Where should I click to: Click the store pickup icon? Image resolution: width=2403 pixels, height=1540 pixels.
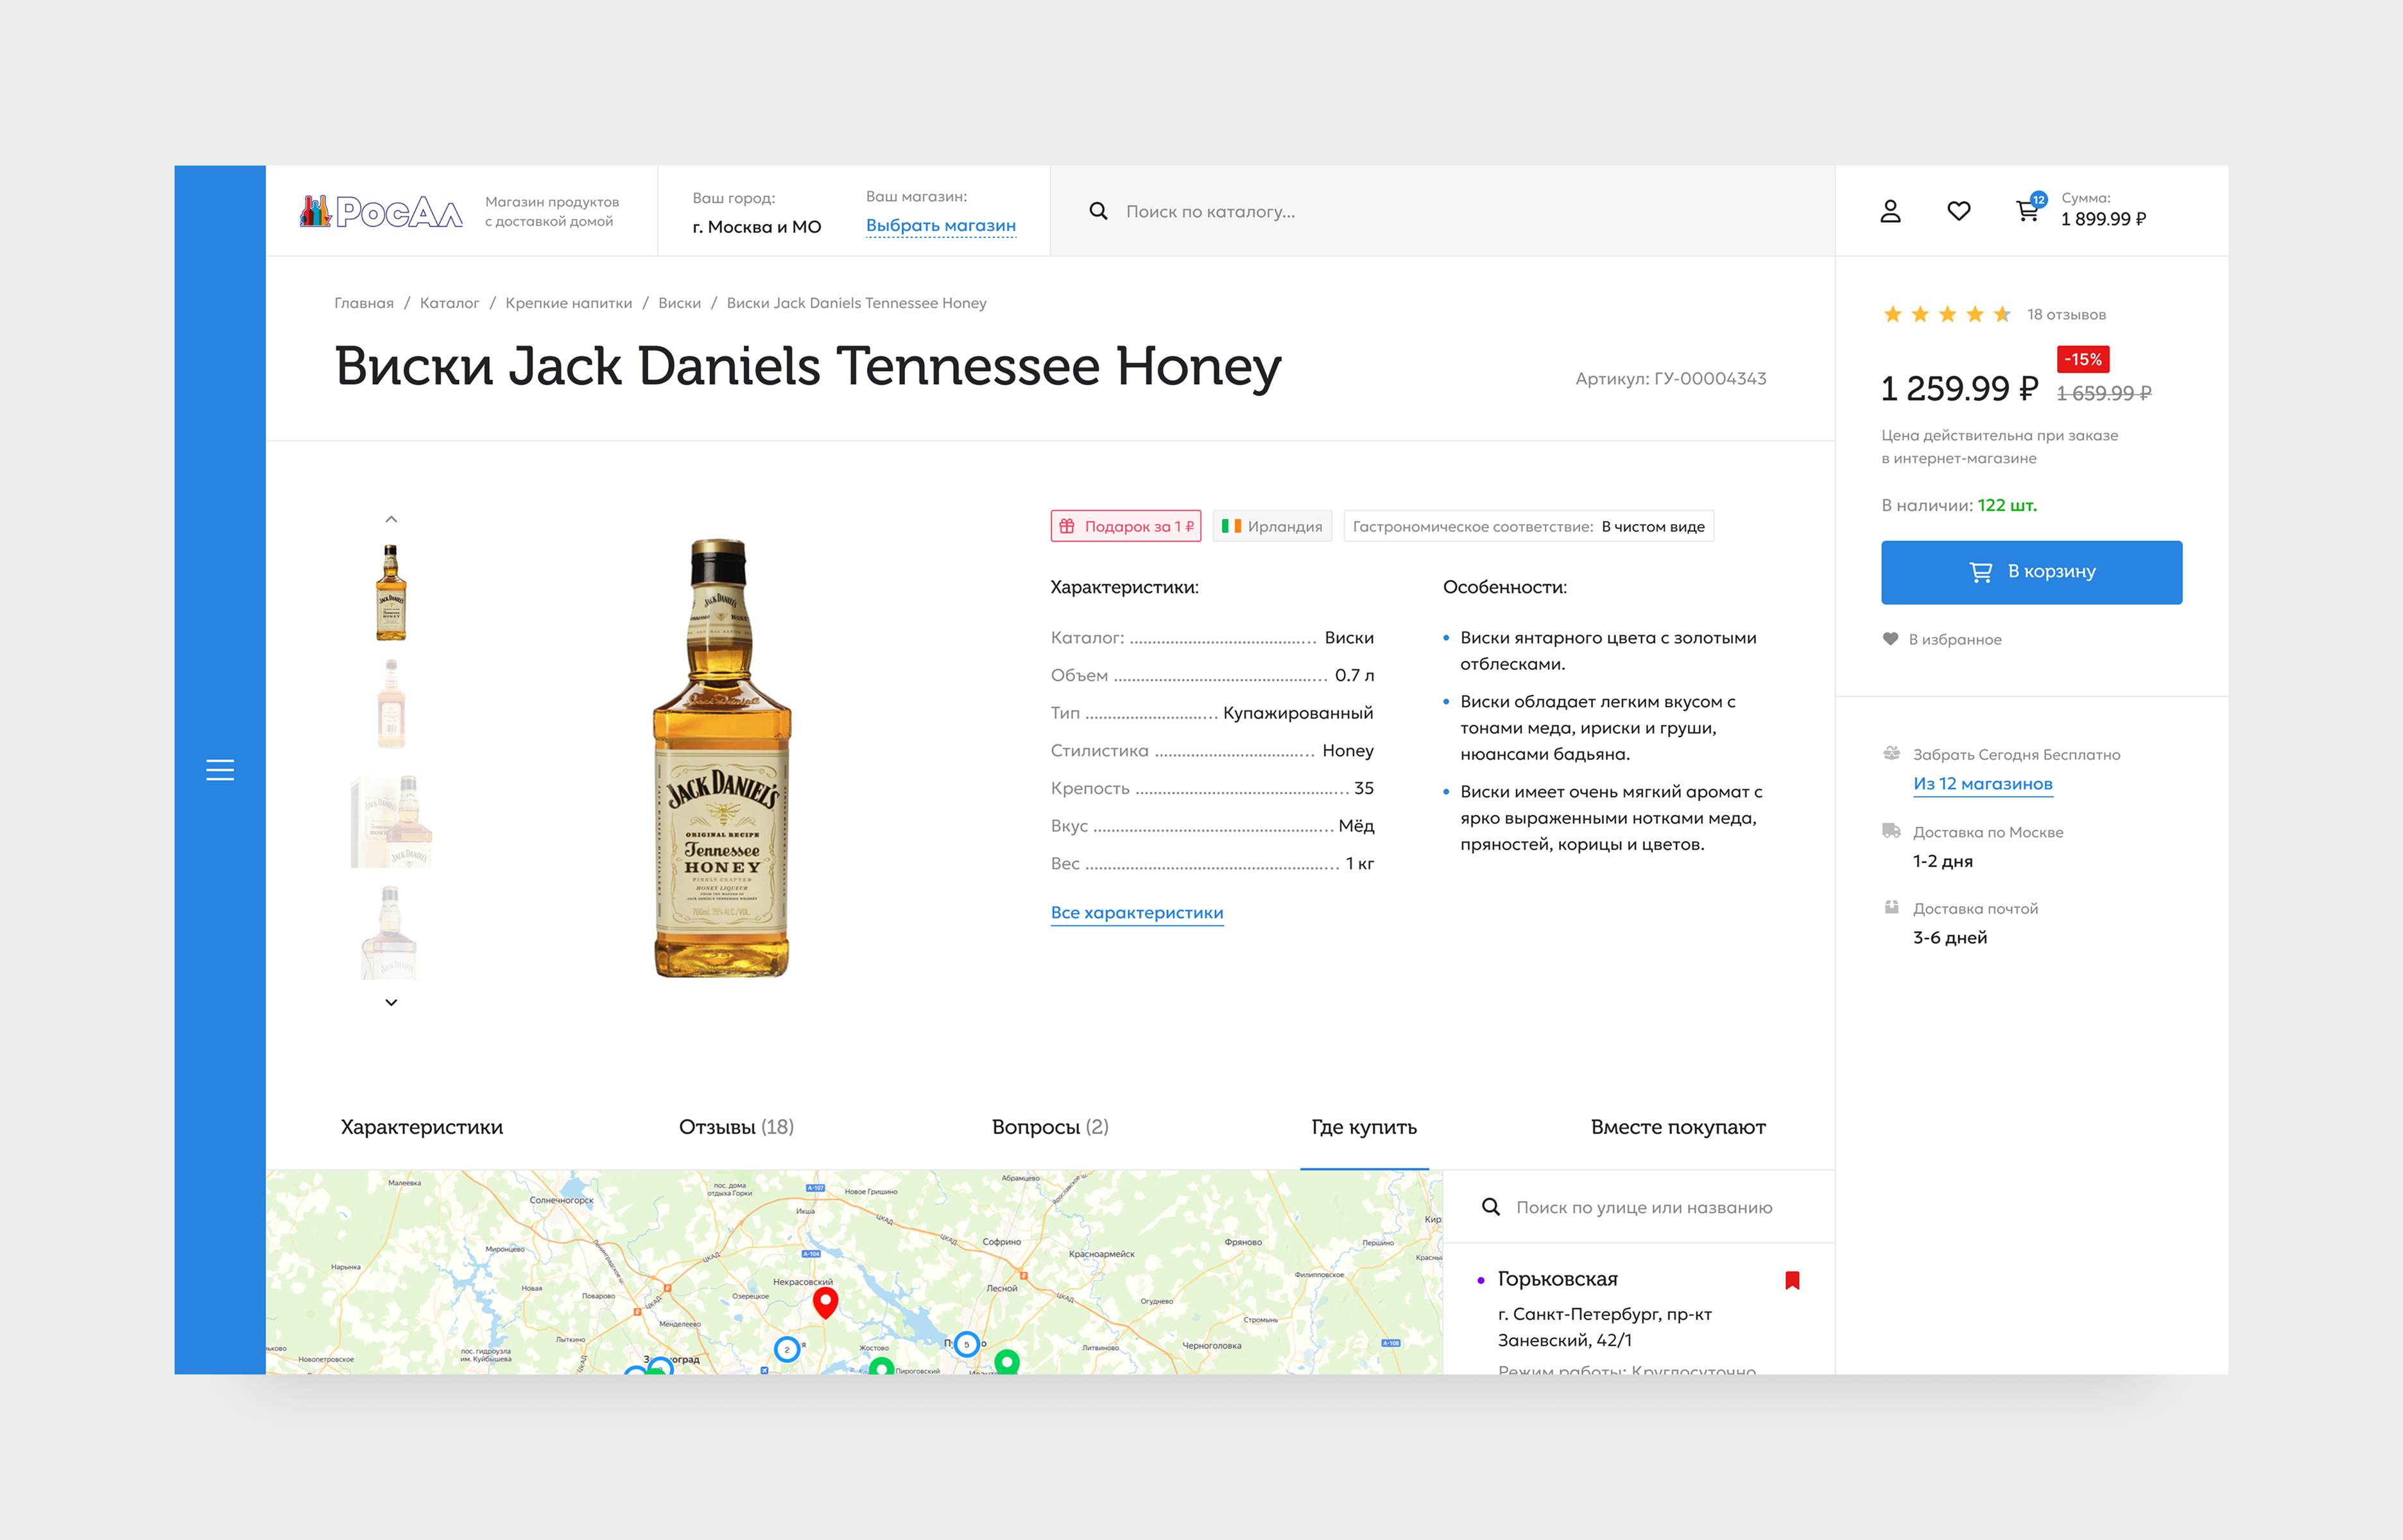pos(1891,753)
